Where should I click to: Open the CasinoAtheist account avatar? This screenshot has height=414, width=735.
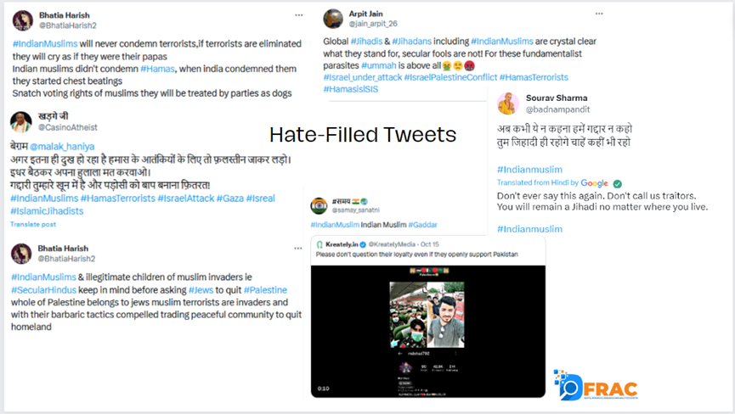(21, 122)
